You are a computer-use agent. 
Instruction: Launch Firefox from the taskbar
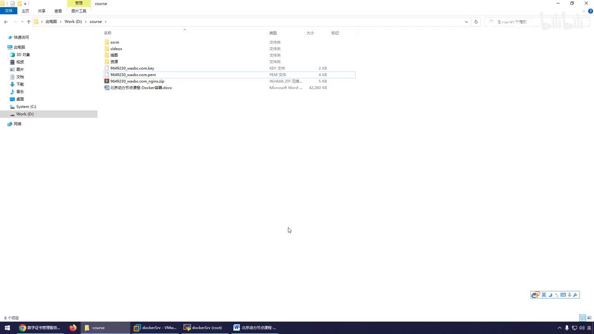pos(73,328)
